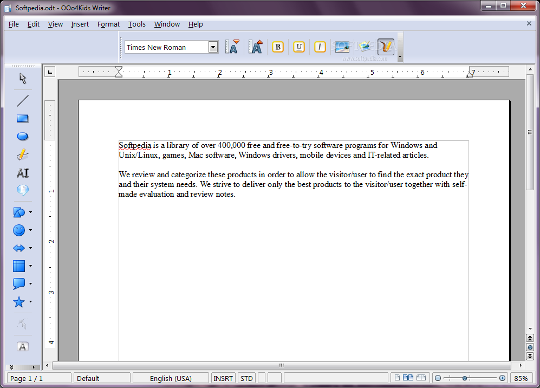This screenshot has width=540, height=388.
Task: Expand the Callouts dropdown arrow
Action: 30,283
